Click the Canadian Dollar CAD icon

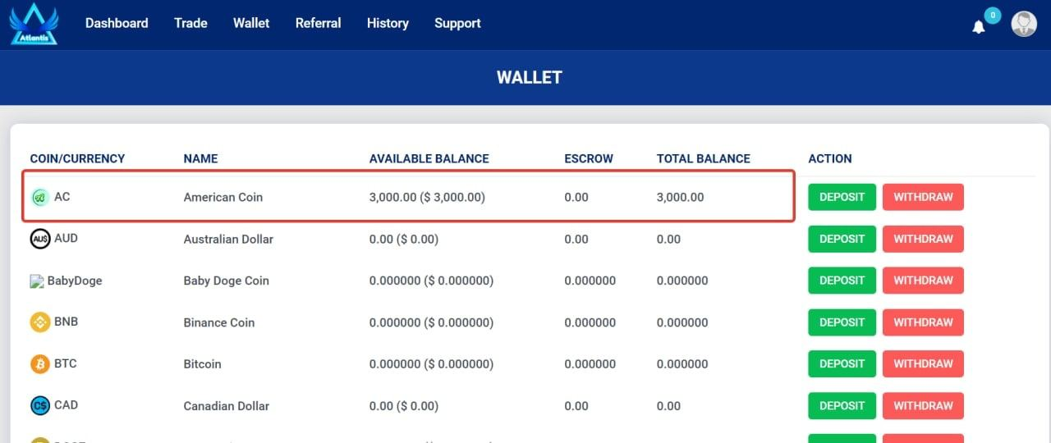click(x=40, y=405)
